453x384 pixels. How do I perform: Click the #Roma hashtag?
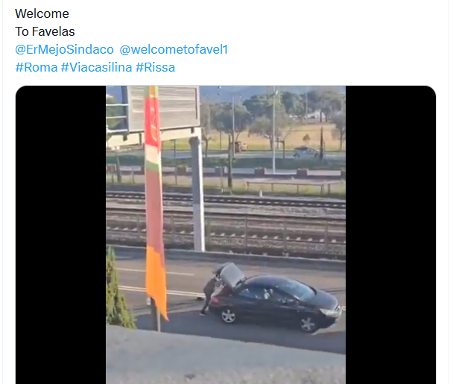coord(37,67)
